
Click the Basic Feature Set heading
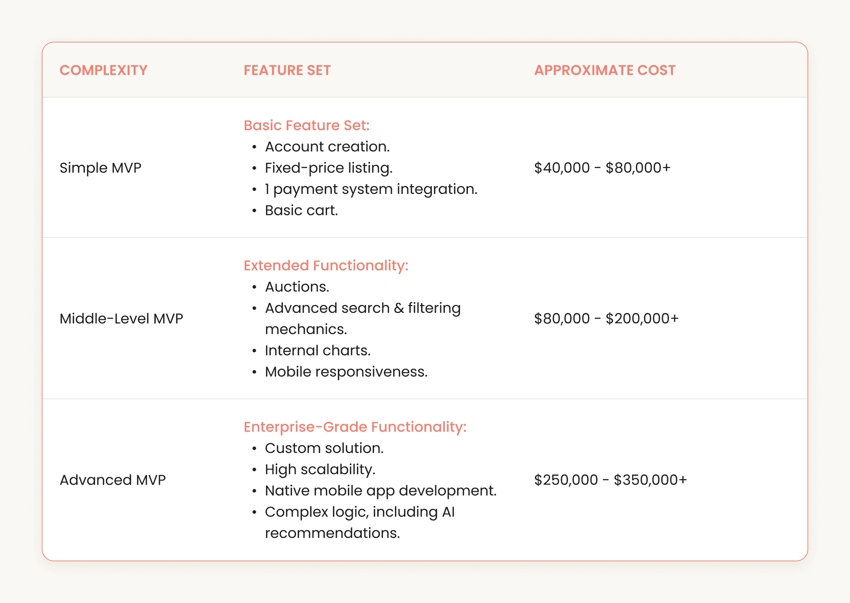[x=306, y=126]
